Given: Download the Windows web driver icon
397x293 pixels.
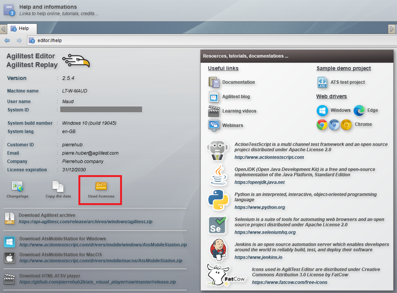Looking at the screenshot, I should click(x=322, y=110).
